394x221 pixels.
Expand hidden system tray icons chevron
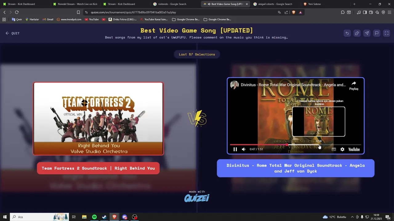352,217
